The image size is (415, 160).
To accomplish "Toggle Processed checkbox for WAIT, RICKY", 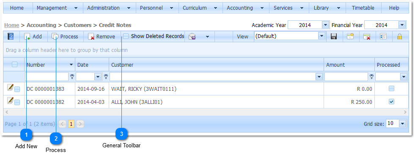I will coord(391,89).
